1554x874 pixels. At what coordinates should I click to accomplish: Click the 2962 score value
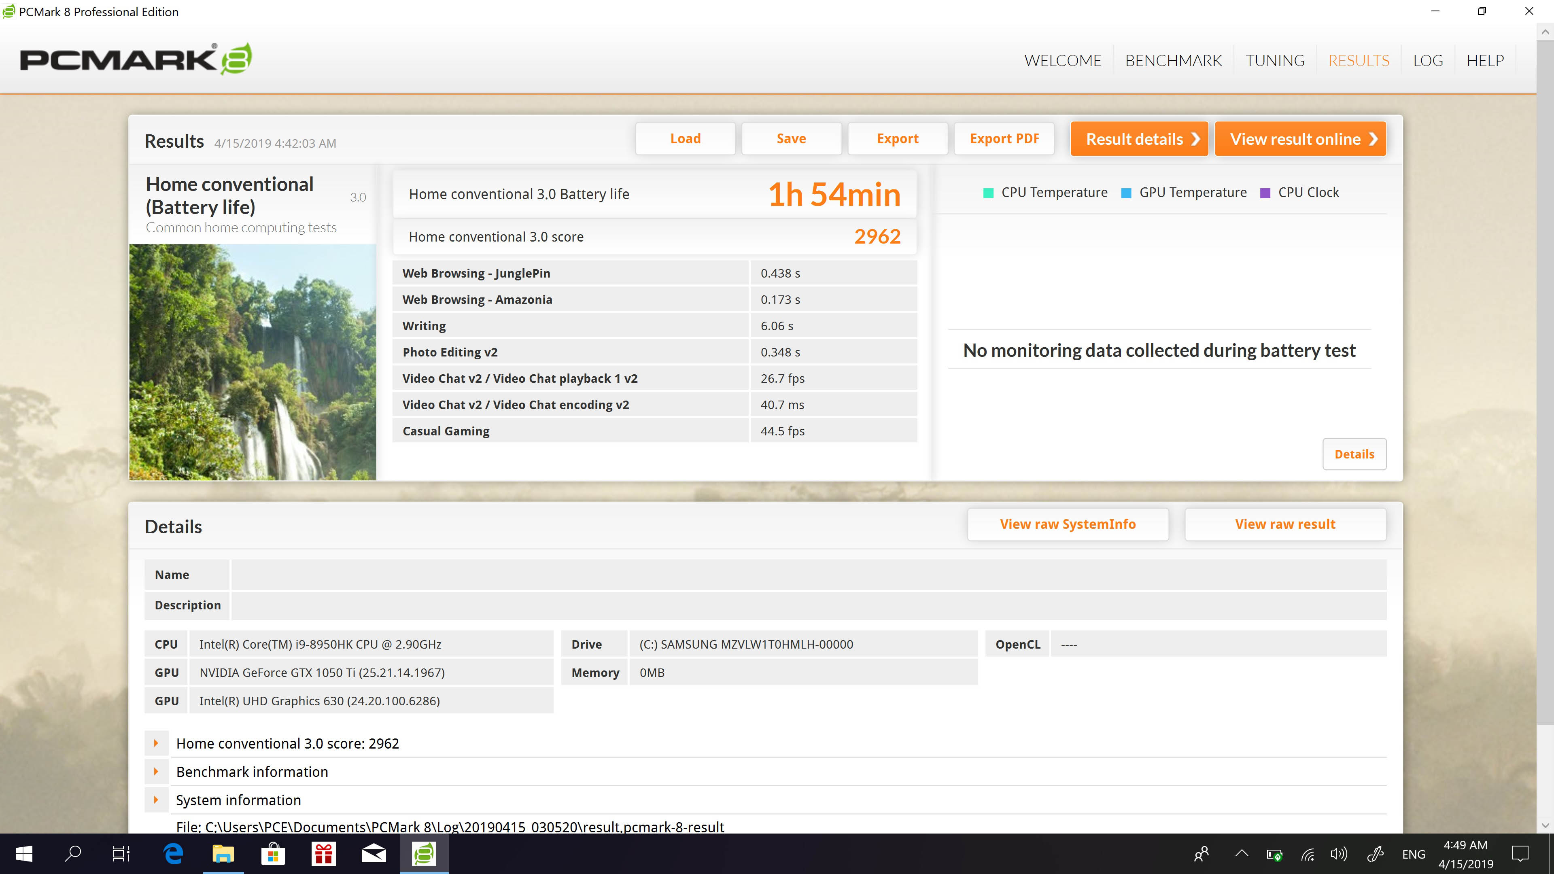click(877, 236)
